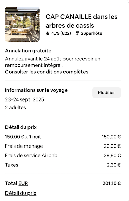This screenshot has height=201, width=129.
Task: Click the Superhôte badge icon
Action: pos(77,33)
